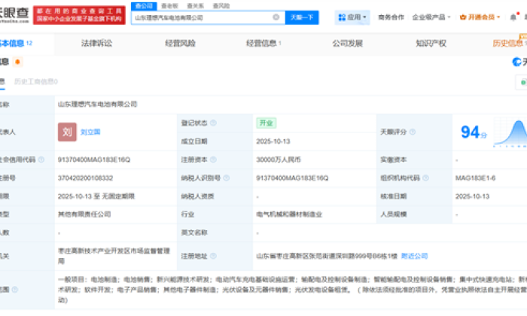Viewport: 527px width, 316px height.
Task: Click info icon next to 登记状态
Action: click(214, 123)
